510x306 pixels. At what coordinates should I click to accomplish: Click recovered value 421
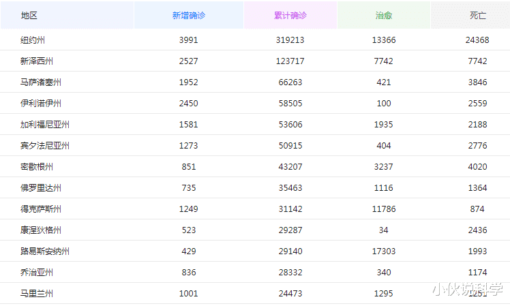384,82
